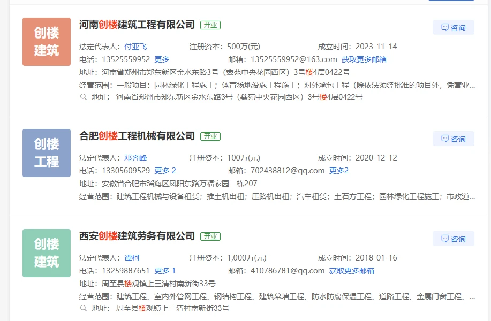Click 咨询 button for 河南创楼建筑工程
Viewport: 491px width, 321px height.
tap(453, 27)
